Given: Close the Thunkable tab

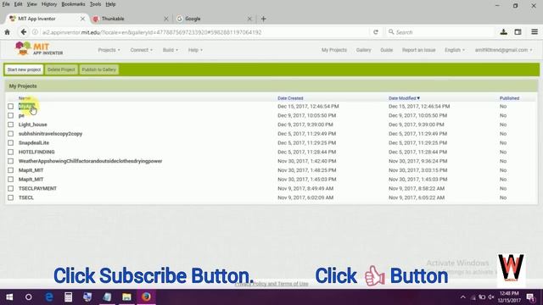Looking at the screenshot, I should click(x=166, y=19).
